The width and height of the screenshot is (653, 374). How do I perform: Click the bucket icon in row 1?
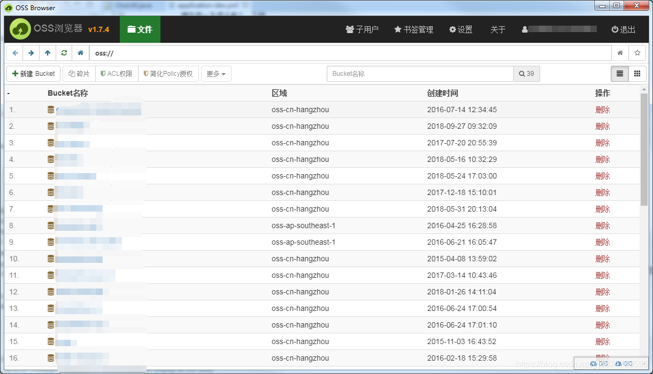(51, 110)
